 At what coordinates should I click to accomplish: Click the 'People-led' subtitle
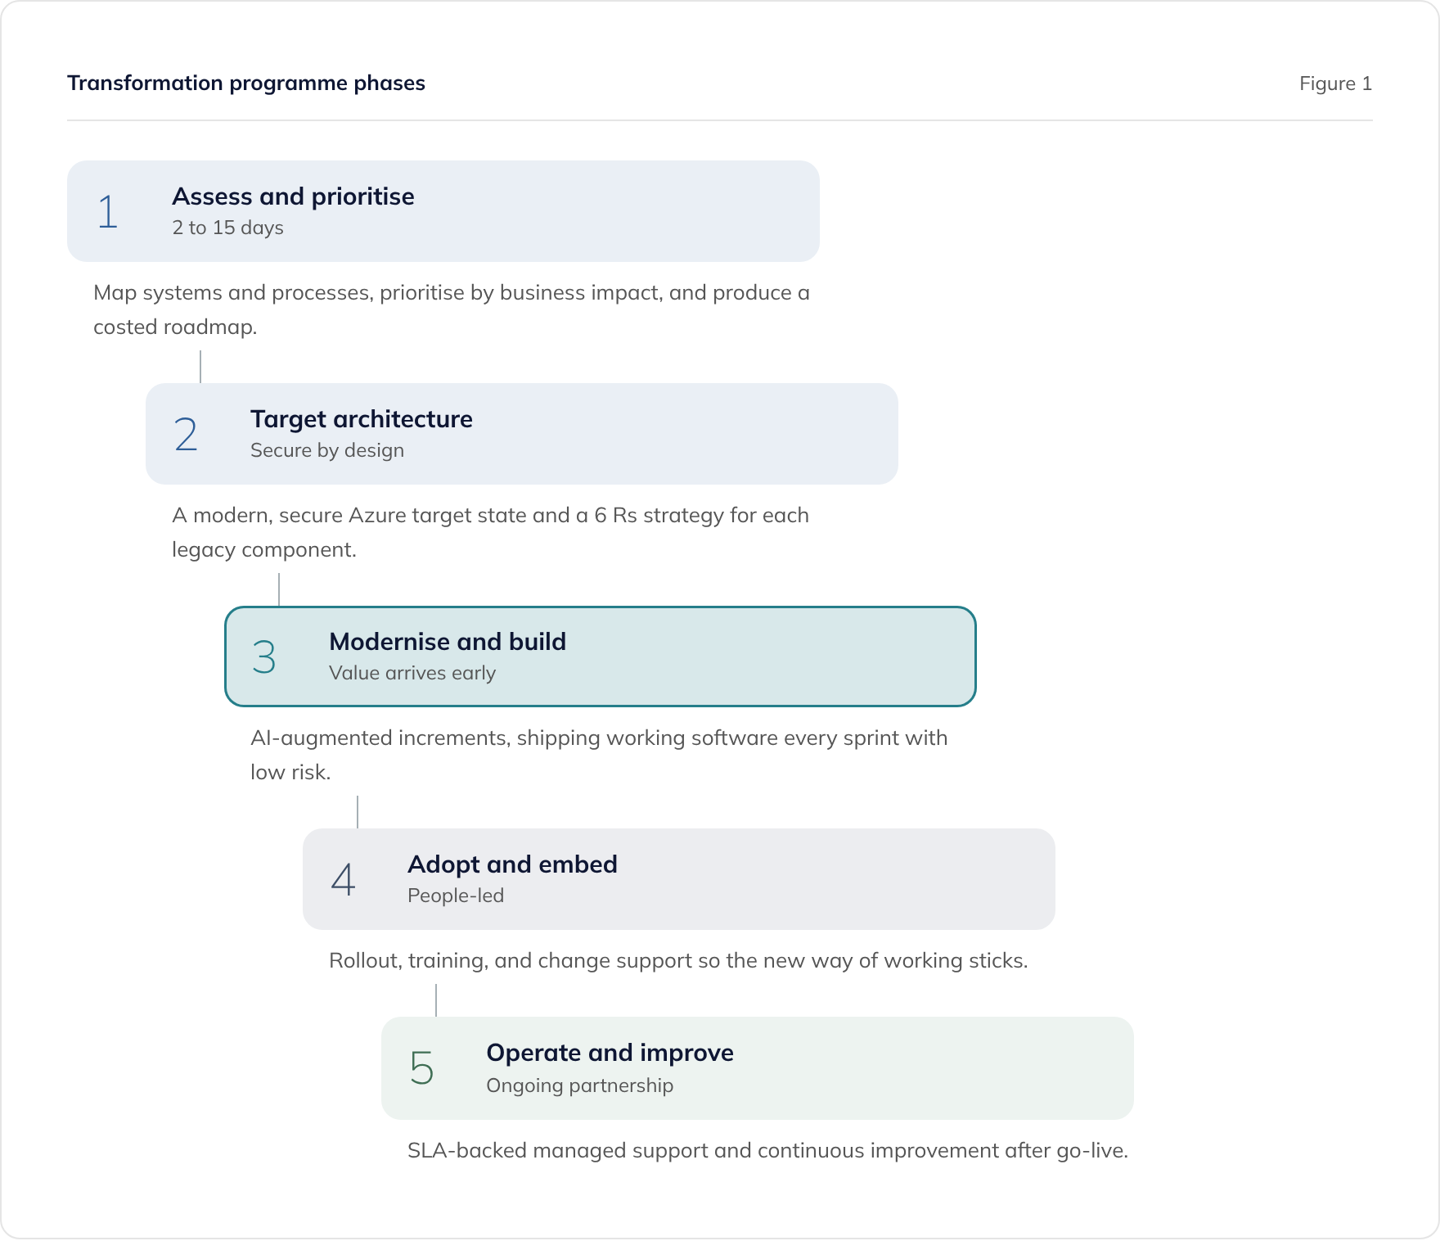tap(456, 896)
